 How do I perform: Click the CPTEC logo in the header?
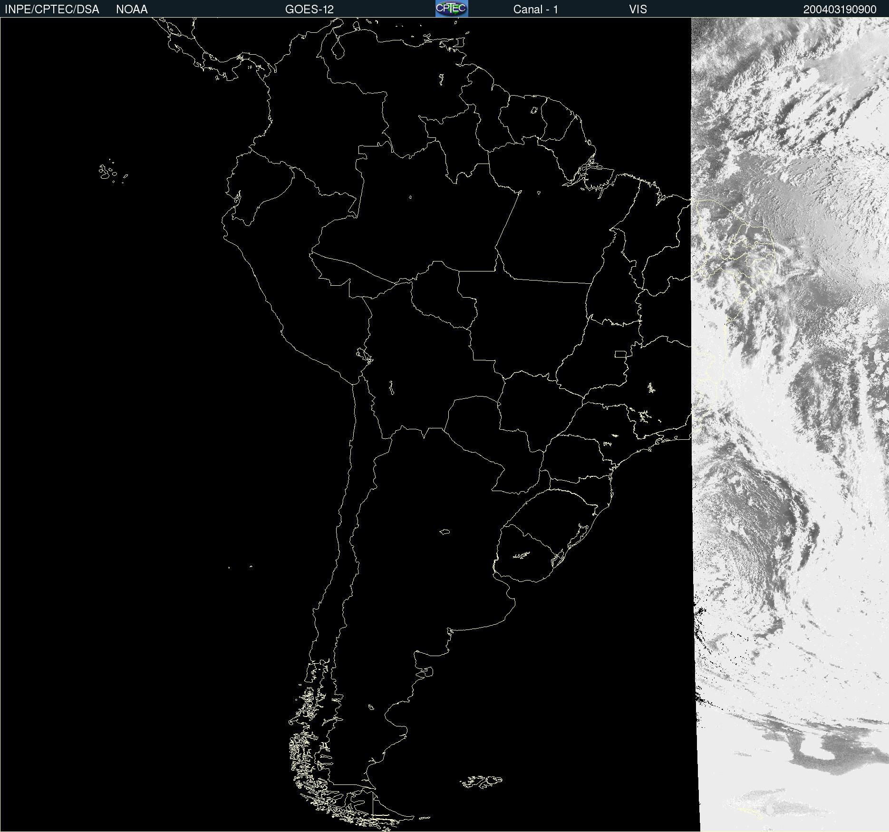click(452, 9)
